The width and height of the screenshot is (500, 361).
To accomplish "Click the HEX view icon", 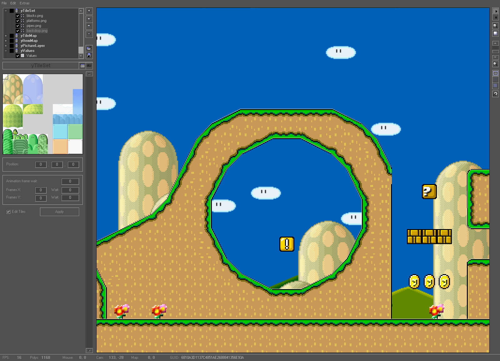I will pyautogui.click(x=89, y=66).
